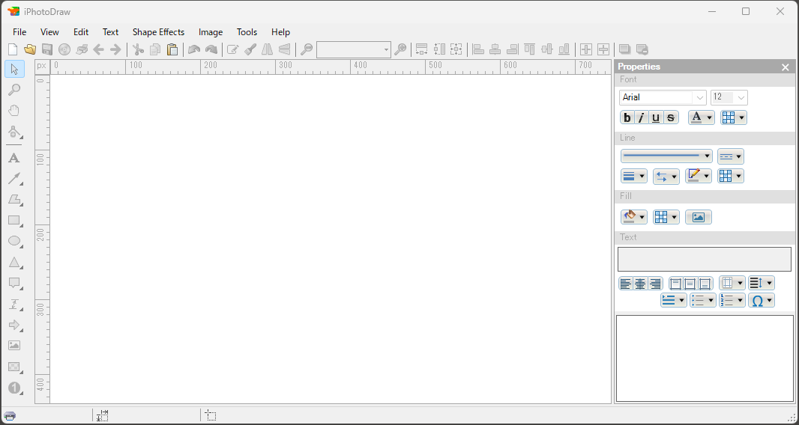Select the Pan hand tool
This screenshot has width=799, height=425.
[14, 111]
